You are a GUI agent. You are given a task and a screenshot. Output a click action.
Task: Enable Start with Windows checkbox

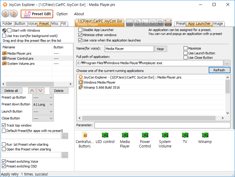click(9, 30)
